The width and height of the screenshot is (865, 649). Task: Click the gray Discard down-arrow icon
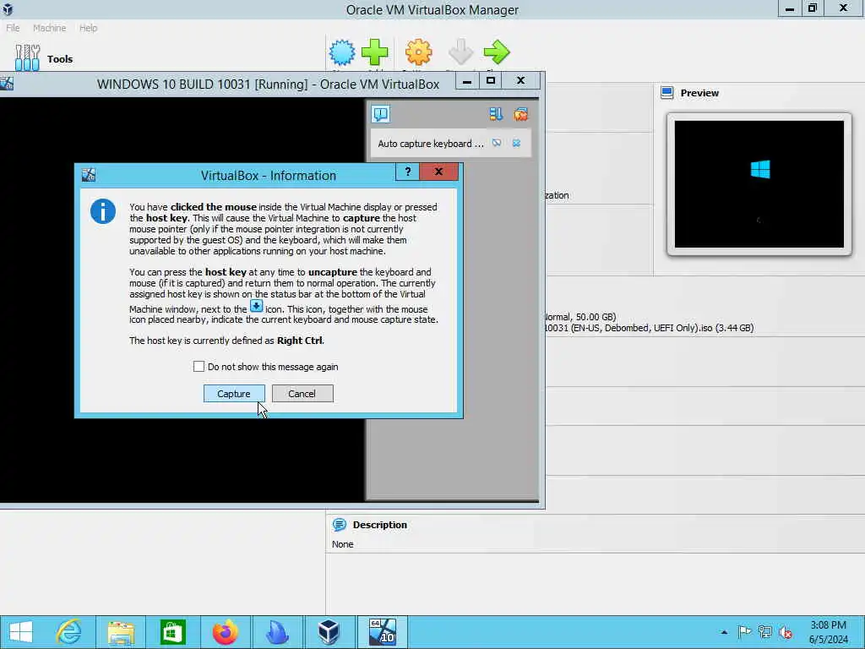(x=460, y=52)
